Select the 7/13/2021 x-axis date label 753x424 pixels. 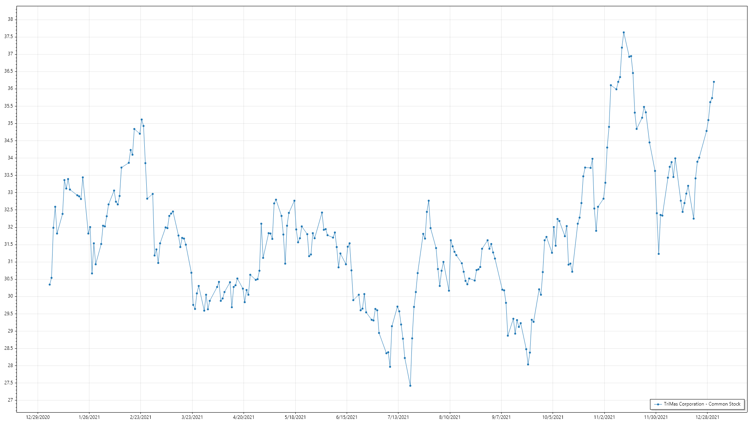coord(398,417)
